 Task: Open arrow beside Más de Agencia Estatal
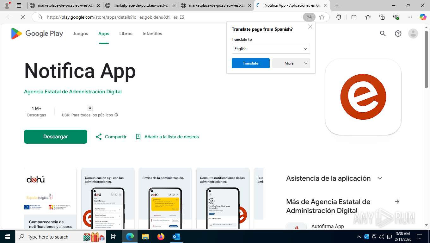(x=397, y=202)
